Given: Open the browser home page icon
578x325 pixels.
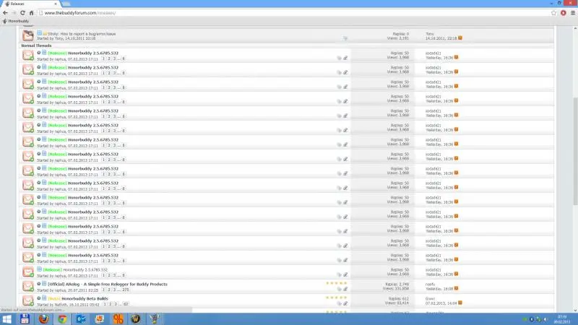Looking at the screenshot, I should pos(31,13).
